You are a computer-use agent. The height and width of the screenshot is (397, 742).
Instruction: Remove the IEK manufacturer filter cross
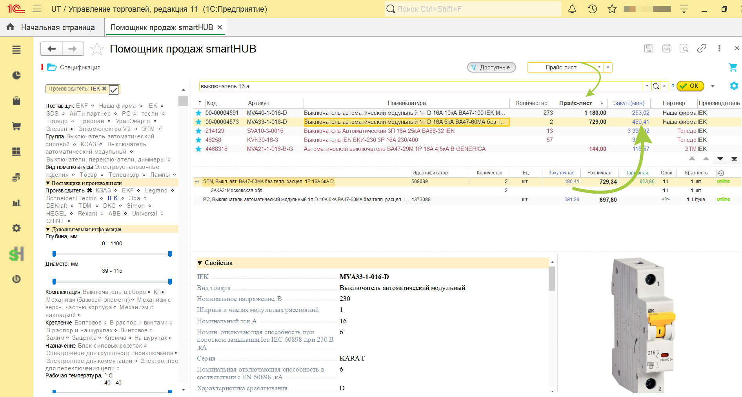point(104,89)
